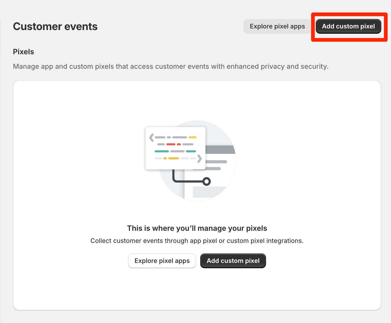The image size is (391, 323).
Task: Click the Collect customer events helper text
Action: coord(197,241)
